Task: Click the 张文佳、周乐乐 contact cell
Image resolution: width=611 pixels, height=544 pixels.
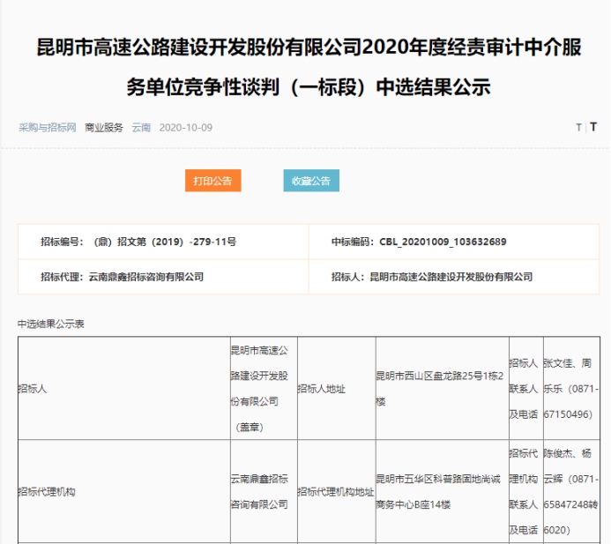Action: point(573,388)
